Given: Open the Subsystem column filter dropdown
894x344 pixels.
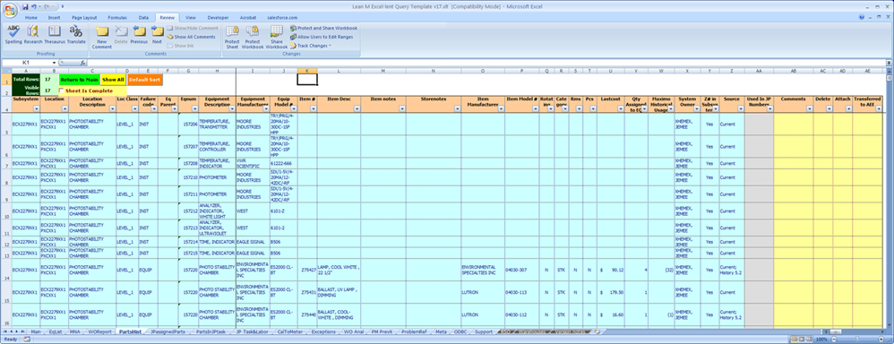Looking at the screenshot, I should 37,108.
